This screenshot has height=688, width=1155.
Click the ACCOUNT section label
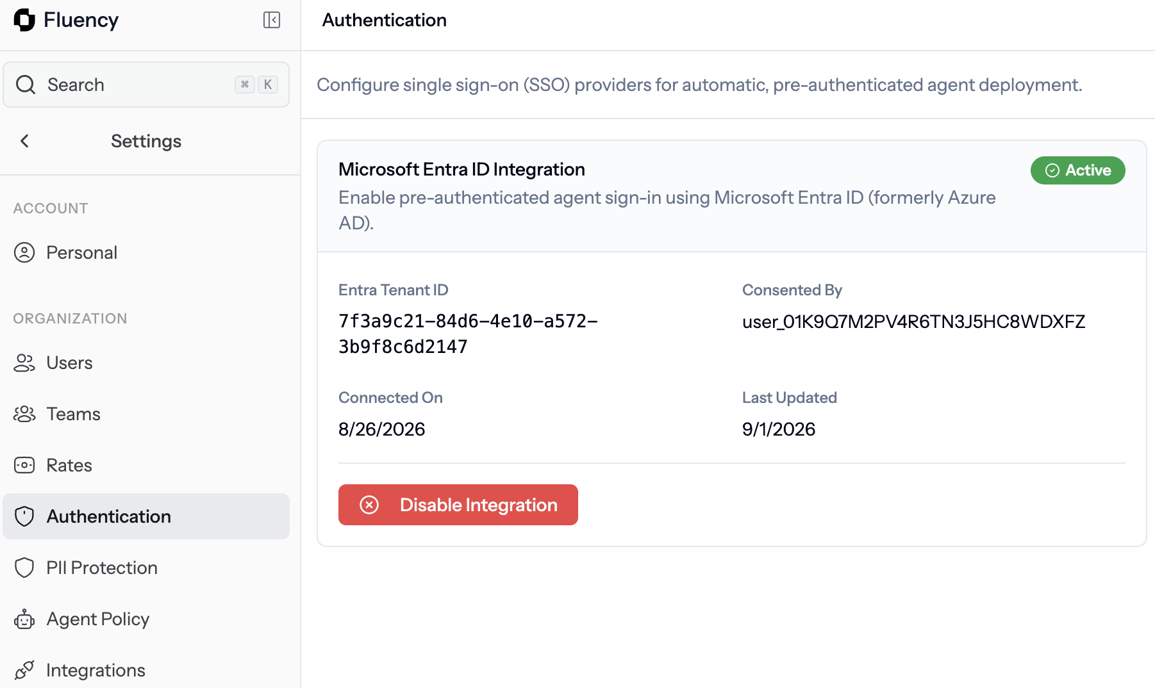tap(51, 208)
